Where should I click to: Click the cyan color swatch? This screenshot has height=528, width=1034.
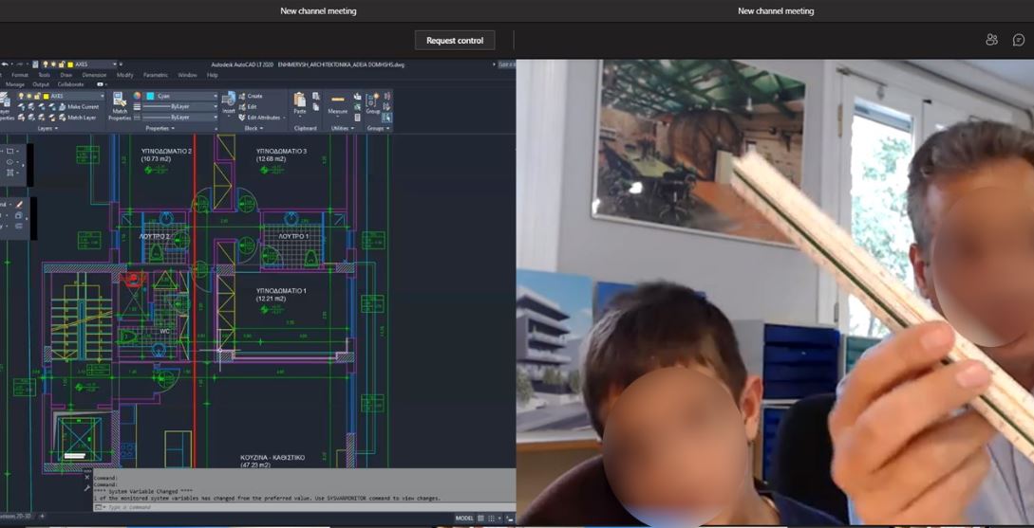click(150, 96)
